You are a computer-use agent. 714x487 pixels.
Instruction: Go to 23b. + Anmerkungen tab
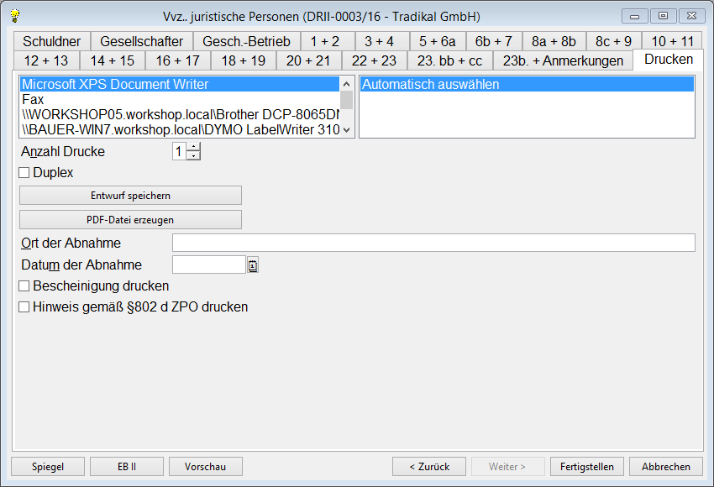click(563, 60)
